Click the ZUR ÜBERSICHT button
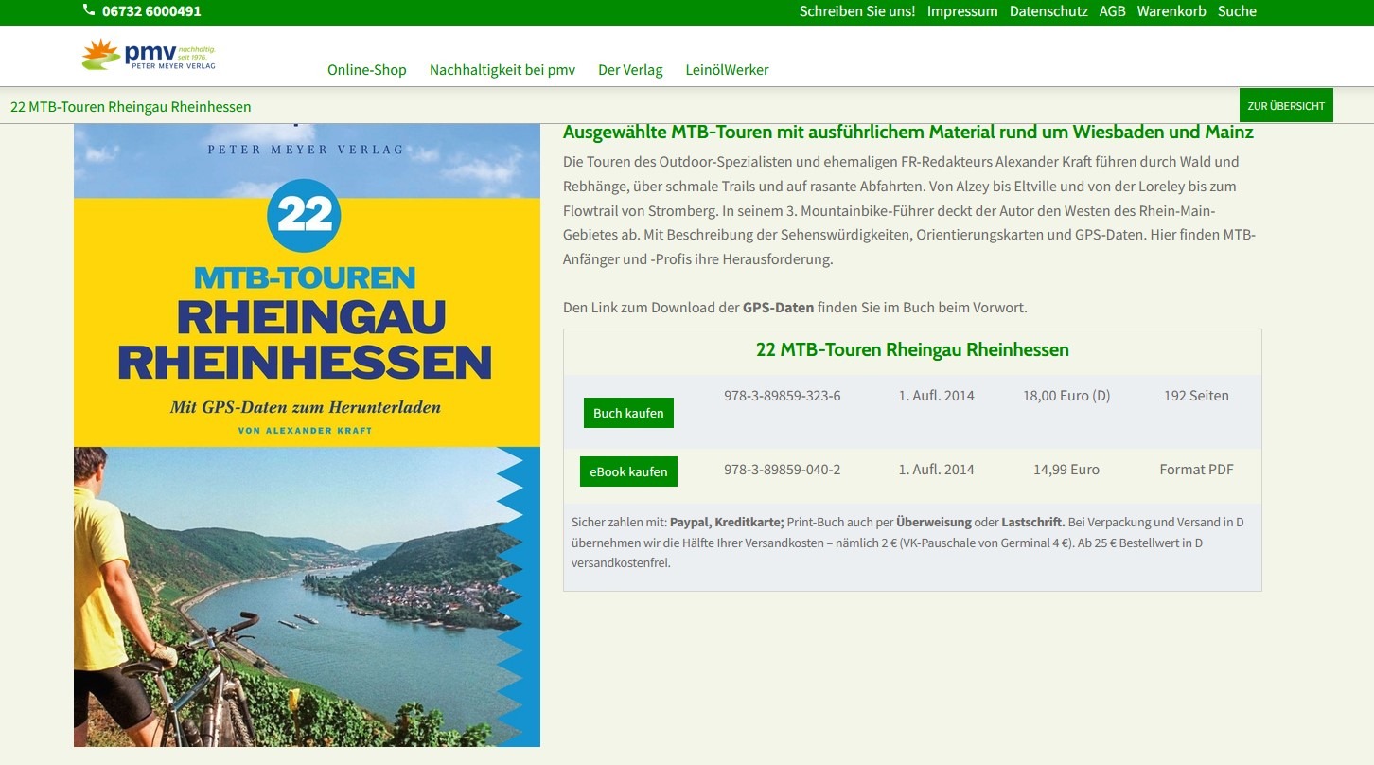This screenshot has height=765, width=1374. 1286,106
